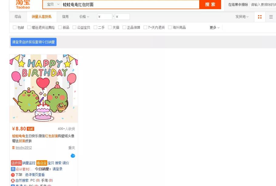The width and height of the screenshot is (276, 186).
Task: Click the red clock 下架 icon
Action: pos(13,175)
